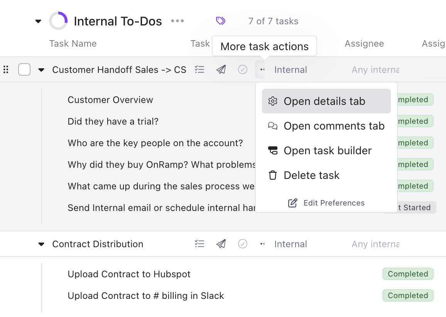Open the task builder from the menu

(x=328, y=150)
